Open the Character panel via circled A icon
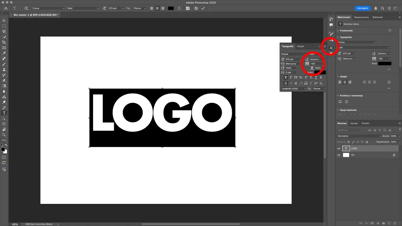The height and width of the screenshot is (226, 402). [331, 48]
